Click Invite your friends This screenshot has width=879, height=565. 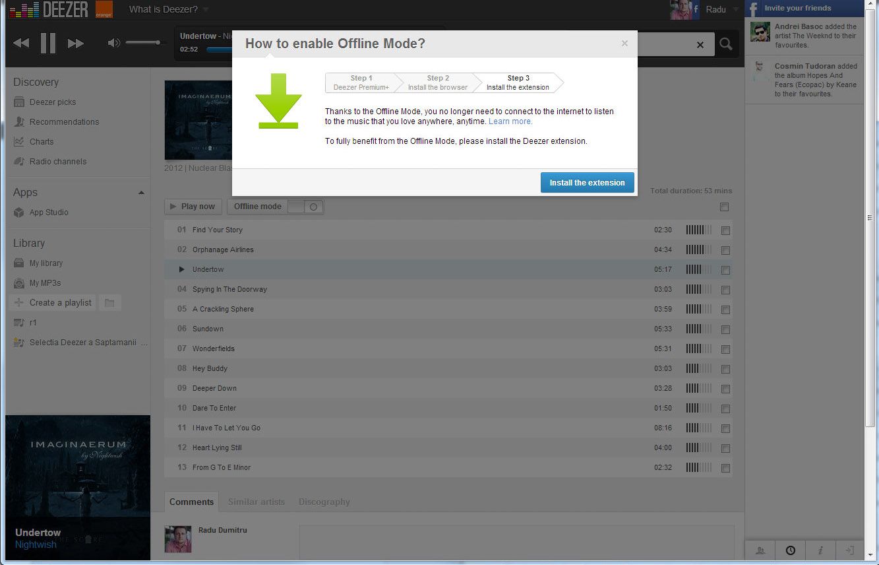(x=798, y=8)
